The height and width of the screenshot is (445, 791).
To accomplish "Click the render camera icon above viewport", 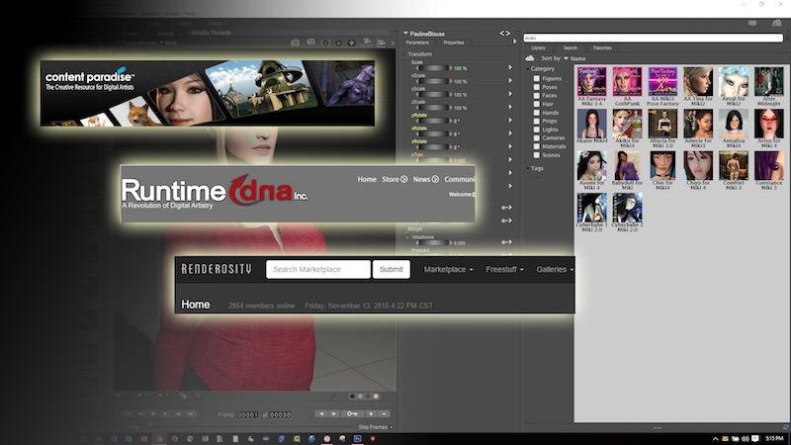I will coord(295,43).
